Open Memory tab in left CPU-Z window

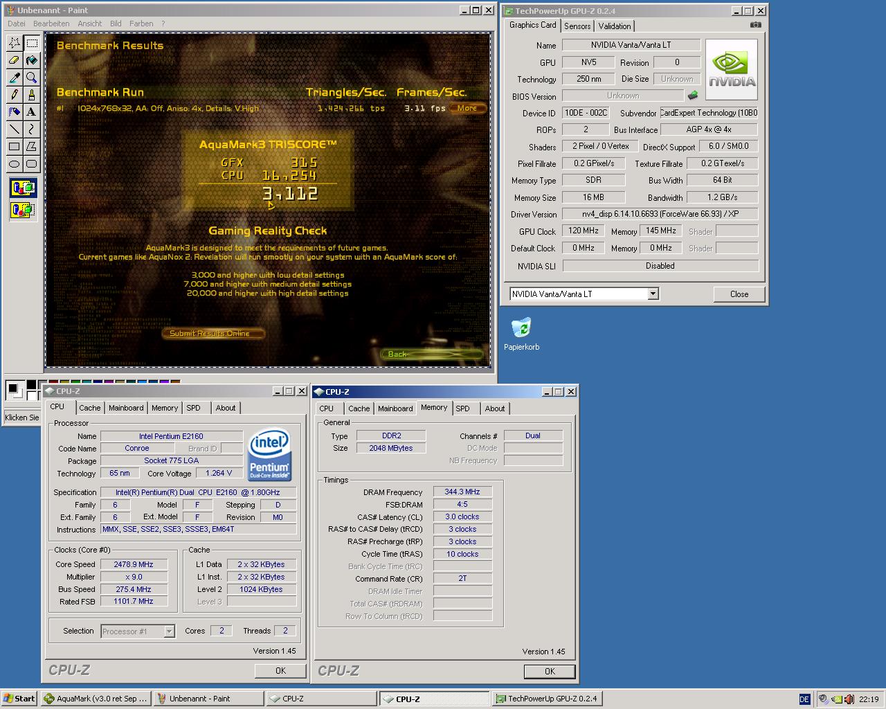click(165, 408)
